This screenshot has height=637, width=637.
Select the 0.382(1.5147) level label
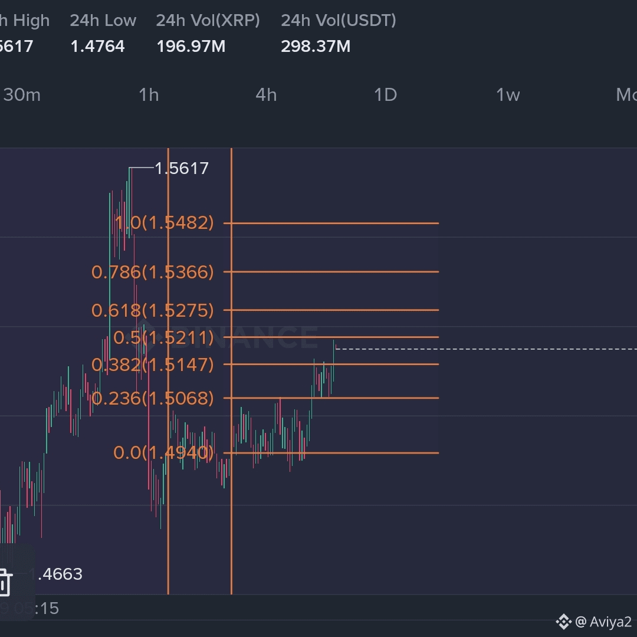click(x=152, y=365)
